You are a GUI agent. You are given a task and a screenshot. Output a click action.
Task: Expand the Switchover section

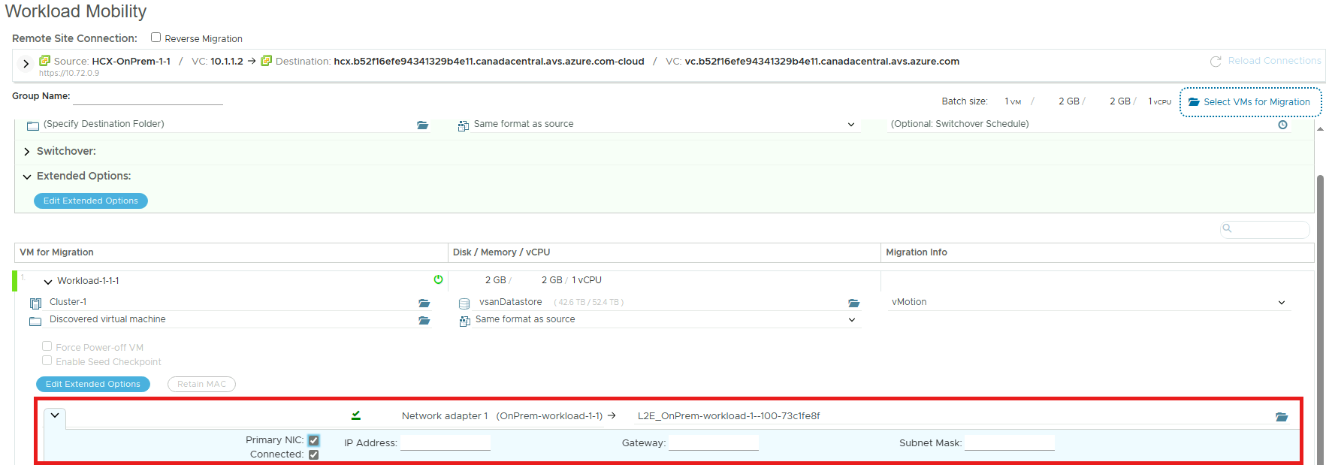coord(27,152)
